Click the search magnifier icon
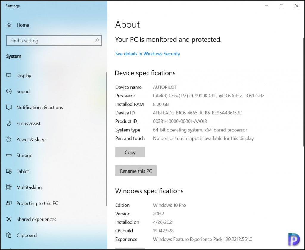Image resolution: width=305 pixels, height=250 pixels. click(97, 41)
